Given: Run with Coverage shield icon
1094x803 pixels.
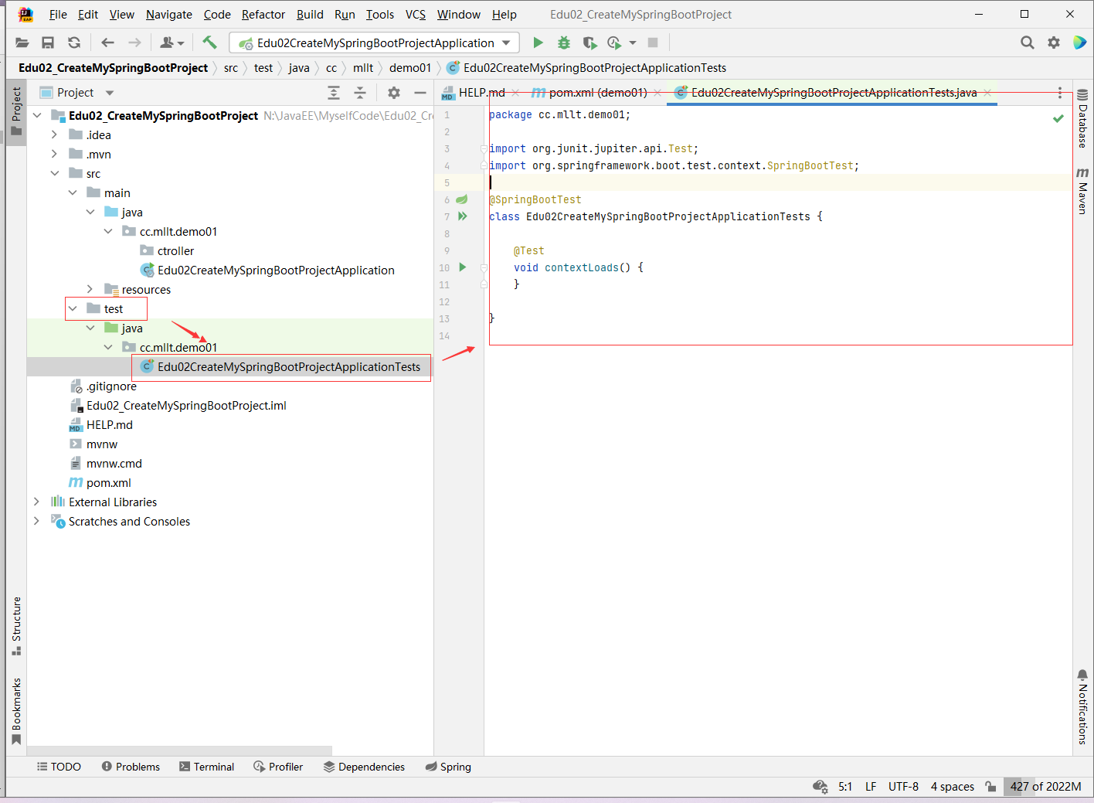Looking at the screenshot, I should click(589, 43).
